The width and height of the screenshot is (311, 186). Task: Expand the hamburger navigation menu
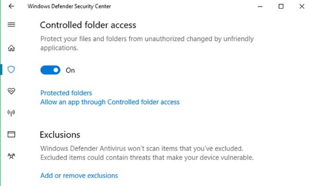point(11,25)
